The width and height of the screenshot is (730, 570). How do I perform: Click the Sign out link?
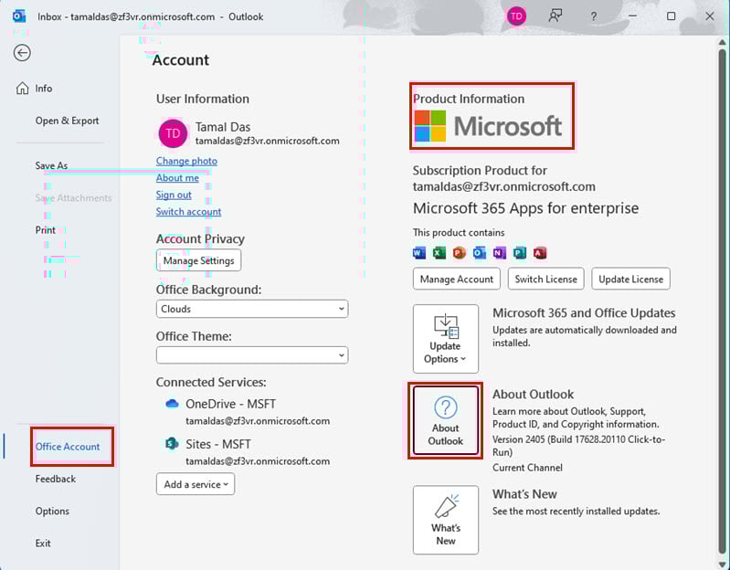pyautogui.click(x=174, y=195)
